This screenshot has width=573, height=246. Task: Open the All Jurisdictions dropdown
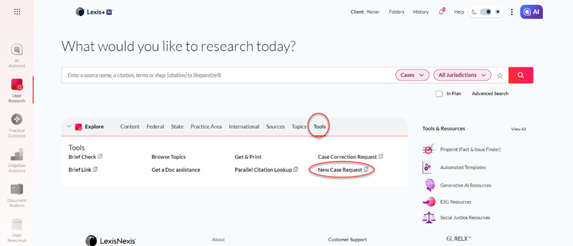click(462, 75)
